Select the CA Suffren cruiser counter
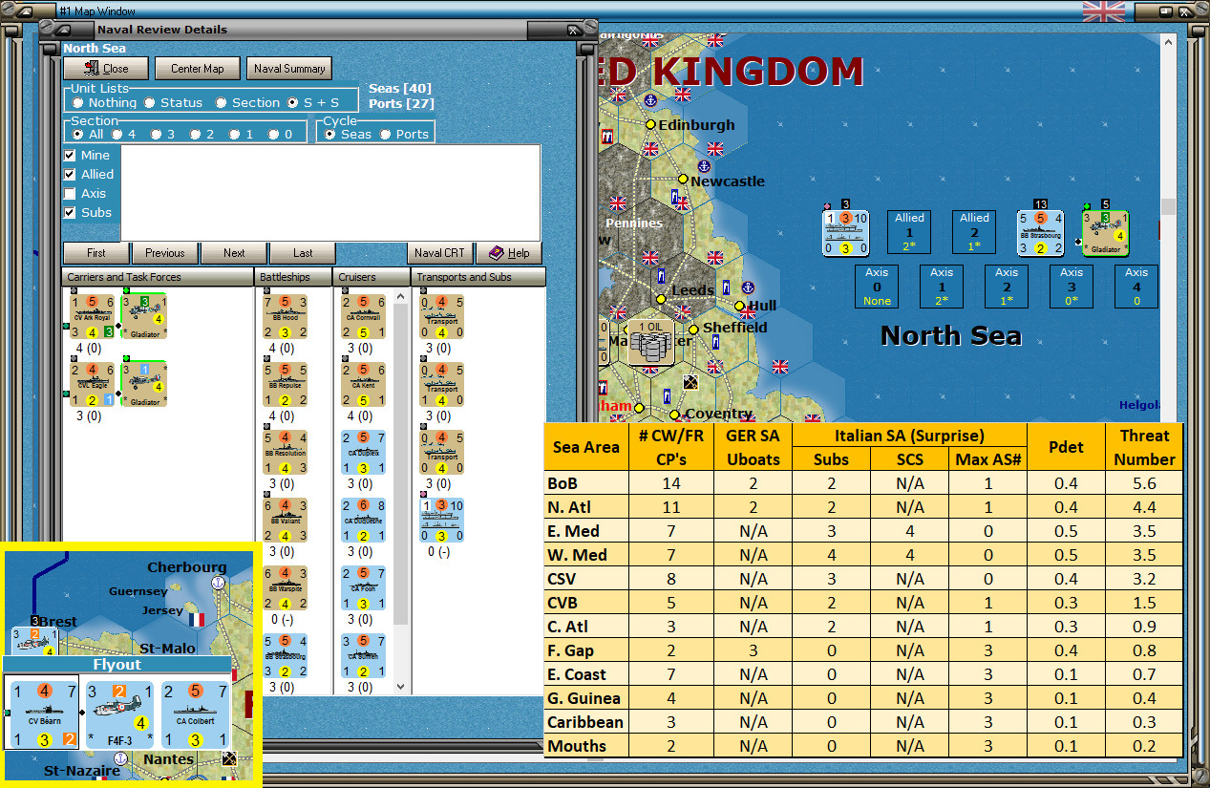Viewport: 1210px width, 788px height. (x=364, y=655)
